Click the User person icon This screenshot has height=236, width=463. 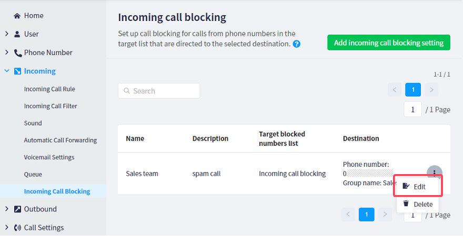pos(17,34)
